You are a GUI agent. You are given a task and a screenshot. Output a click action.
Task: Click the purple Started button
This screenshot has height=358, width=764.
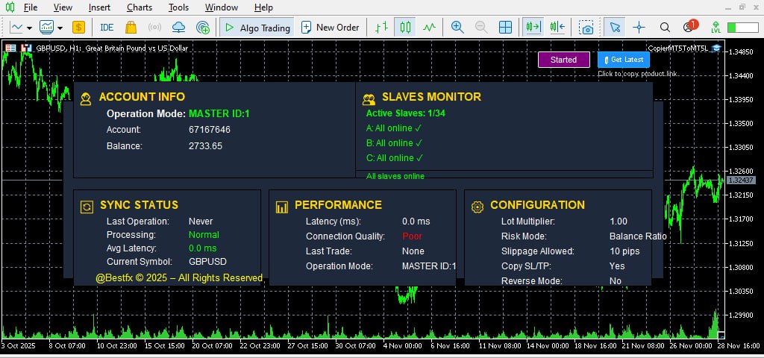pyautogui.click(x=564, y=60)
